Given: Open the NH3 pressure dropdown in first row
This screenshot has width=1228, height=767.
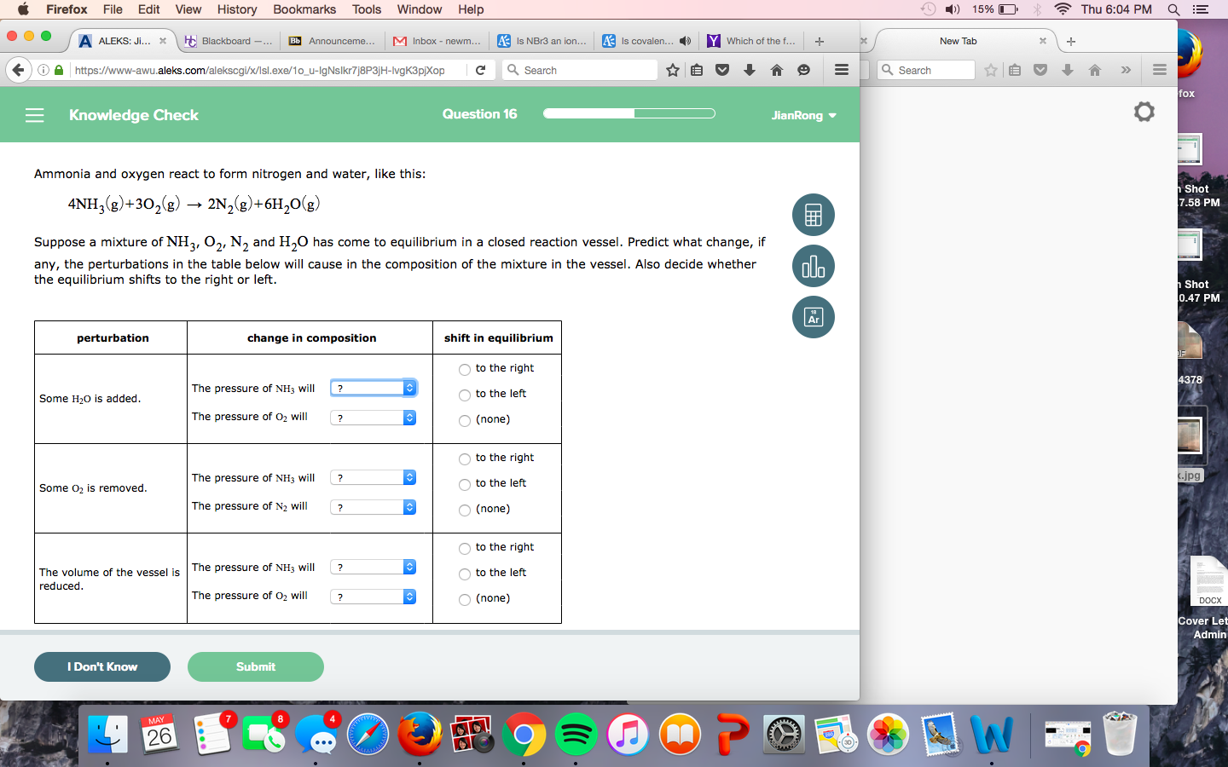Looking at the screenshot, I should pyautogui.click(x=374, y=388).
